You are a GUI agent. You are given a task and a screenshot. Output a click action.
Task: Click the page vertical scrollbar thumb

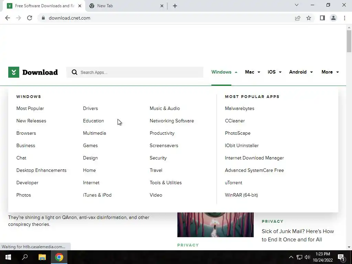349,41
